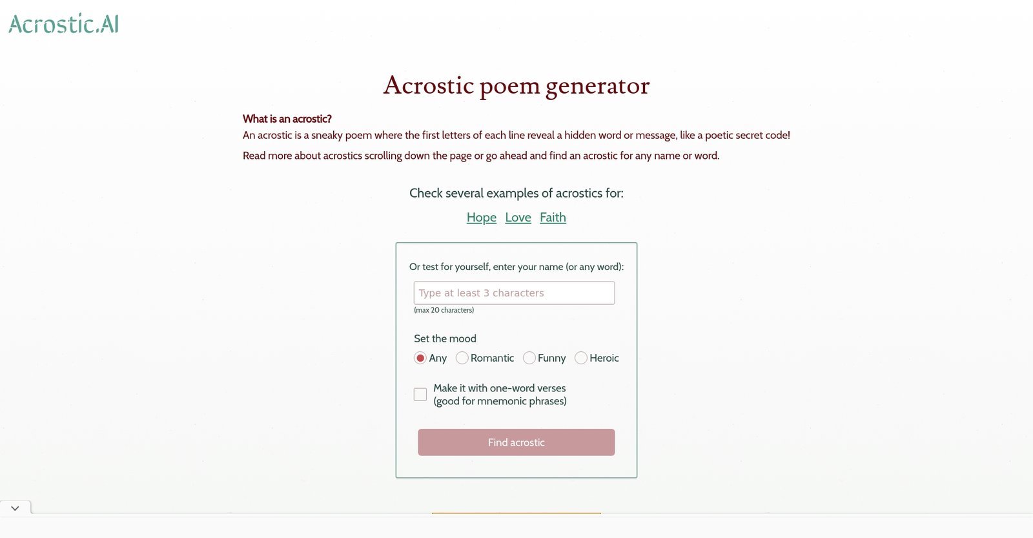The height and width of the screenshot is (538, 1033).
Task: Select the Funny mood
Action: tap(529, 358)
